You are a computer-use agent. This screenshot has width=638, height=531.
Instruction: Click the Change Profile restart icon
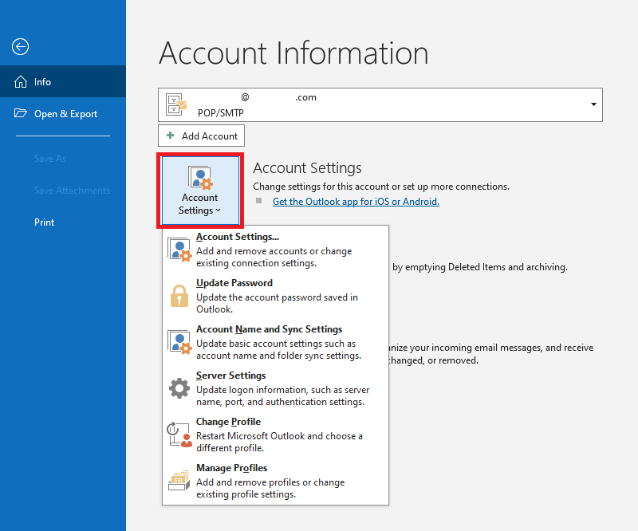tap(179, 435)
